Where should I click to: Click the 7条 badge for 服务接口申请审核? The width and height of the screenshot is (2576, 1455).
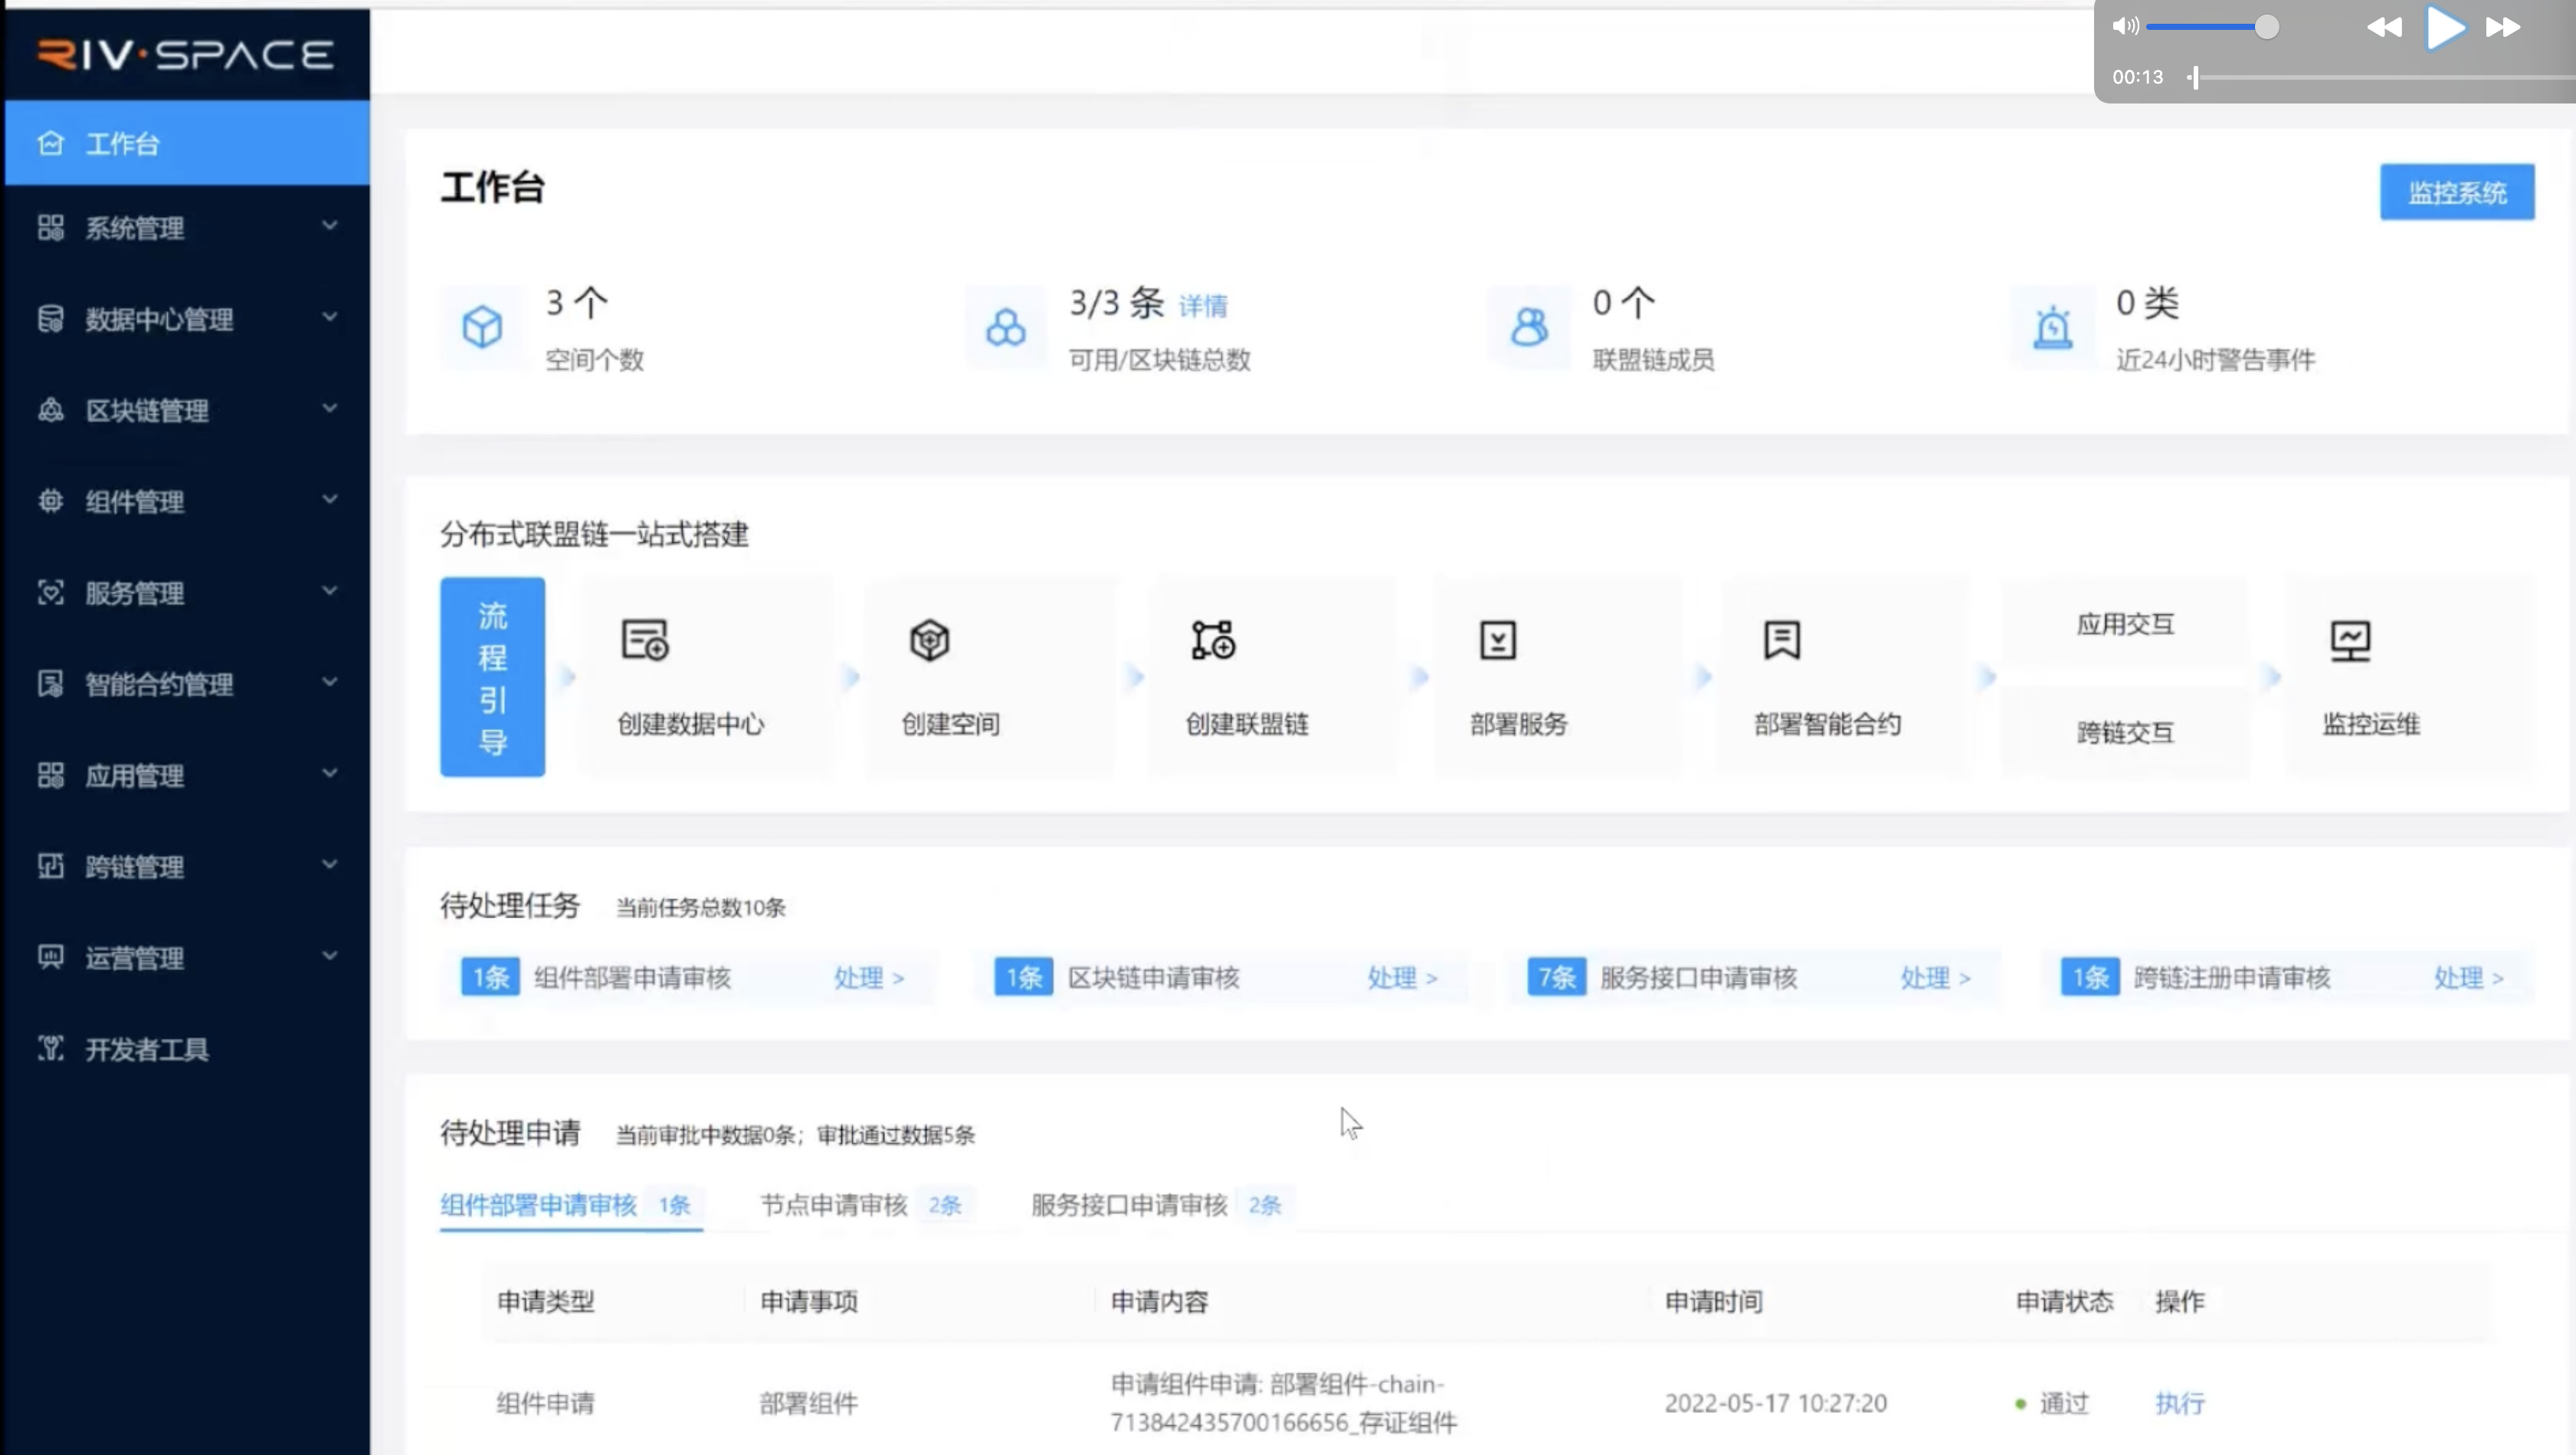(1556, 977)
